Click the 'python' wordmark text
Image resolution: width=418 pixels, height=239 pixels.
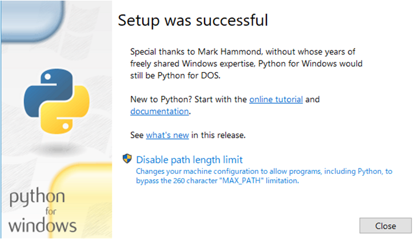click(37, 197)
